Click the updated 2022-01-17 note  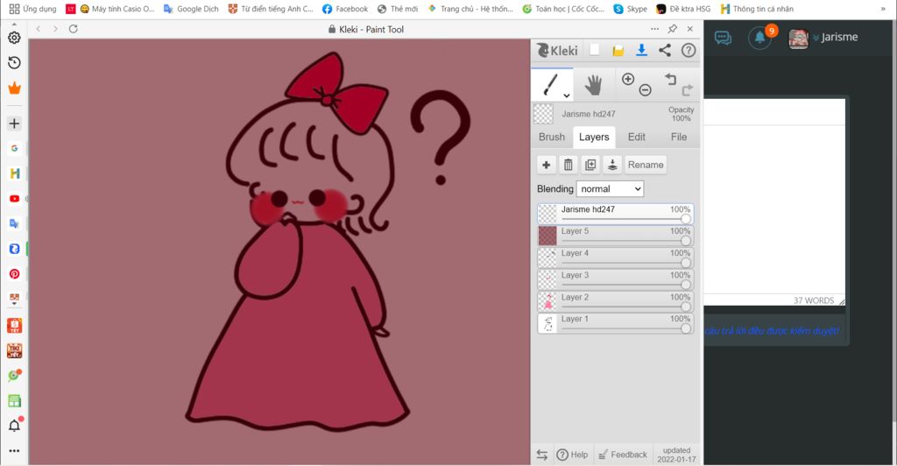click(676, 455)
